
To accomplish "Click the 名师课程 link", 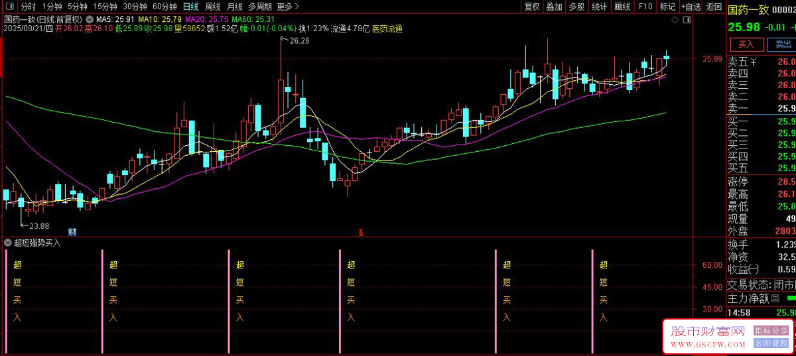I will 771,343.
